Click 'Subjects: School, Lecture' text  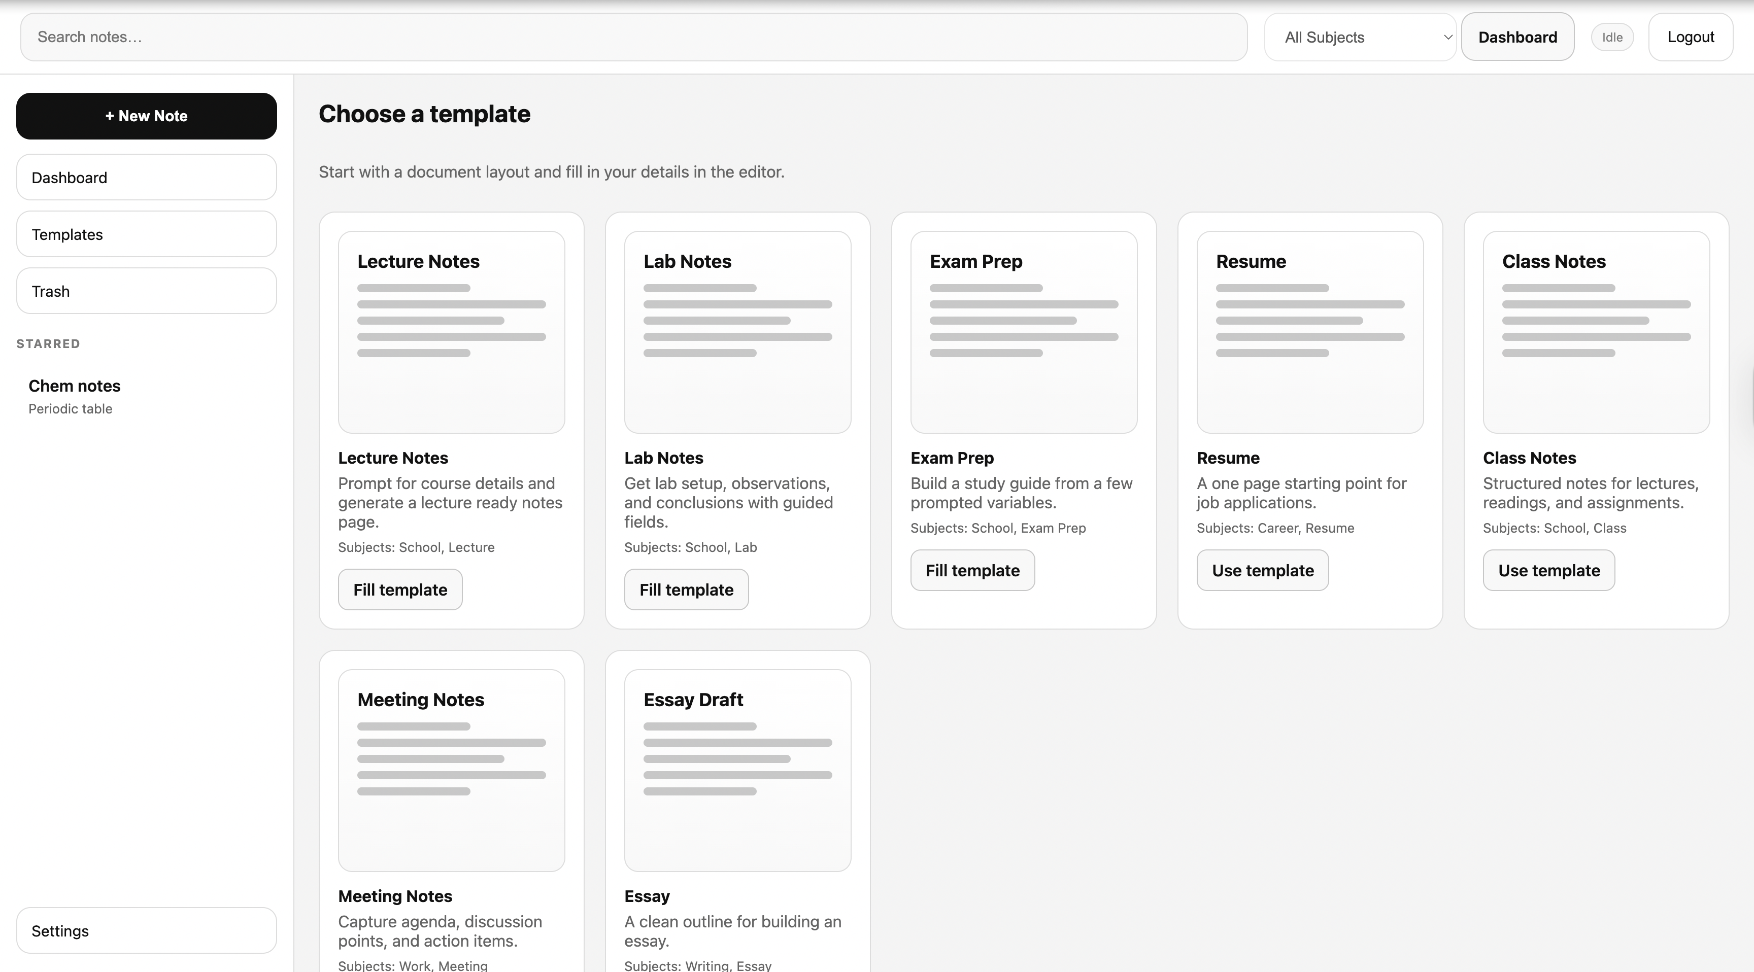[x=416, y=547]
